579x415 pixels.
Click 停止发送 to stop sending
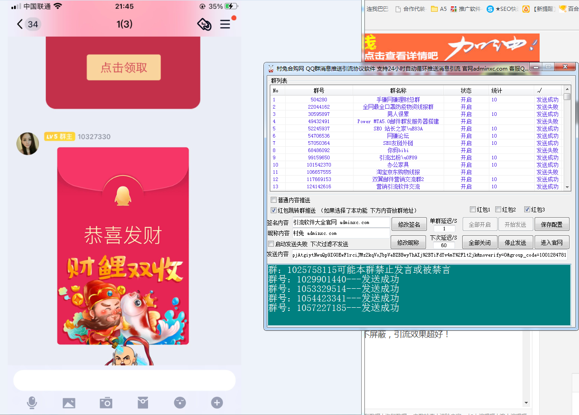pos(515,242)
